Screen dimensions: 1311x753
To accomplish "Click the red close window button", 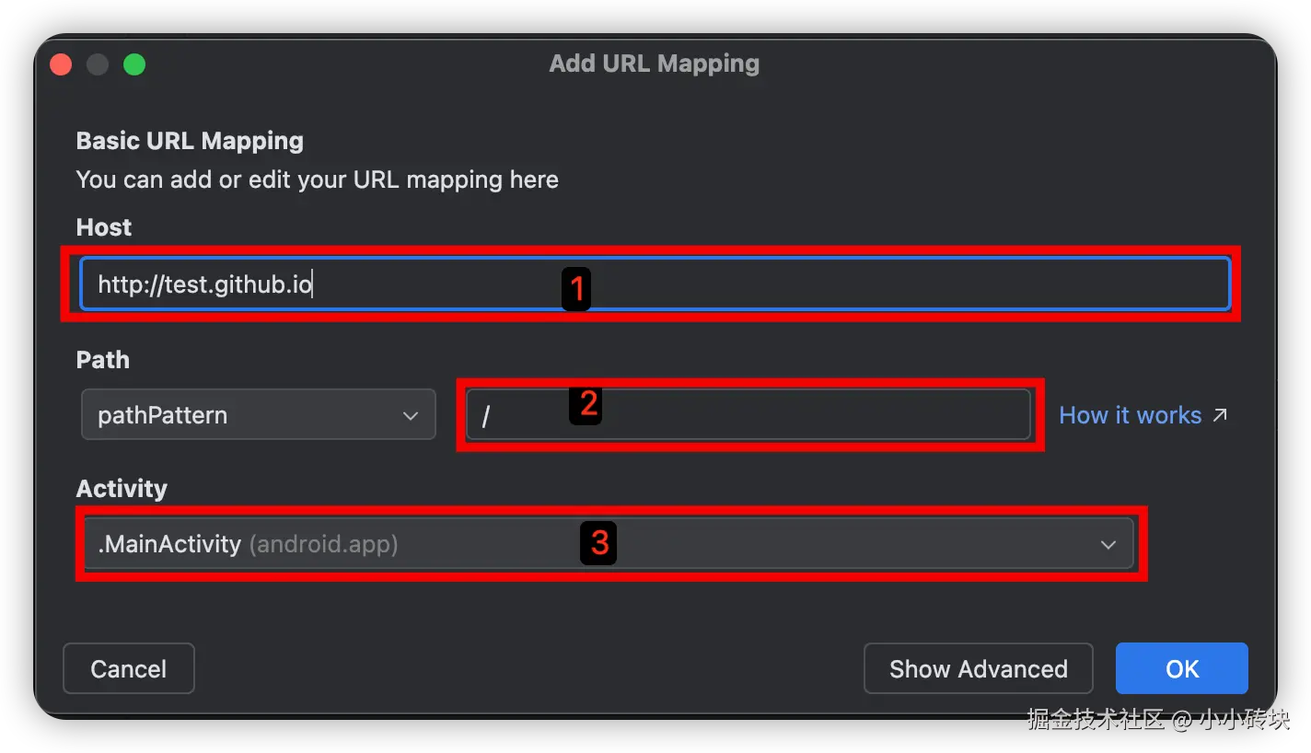I will (x=61, y=64).
